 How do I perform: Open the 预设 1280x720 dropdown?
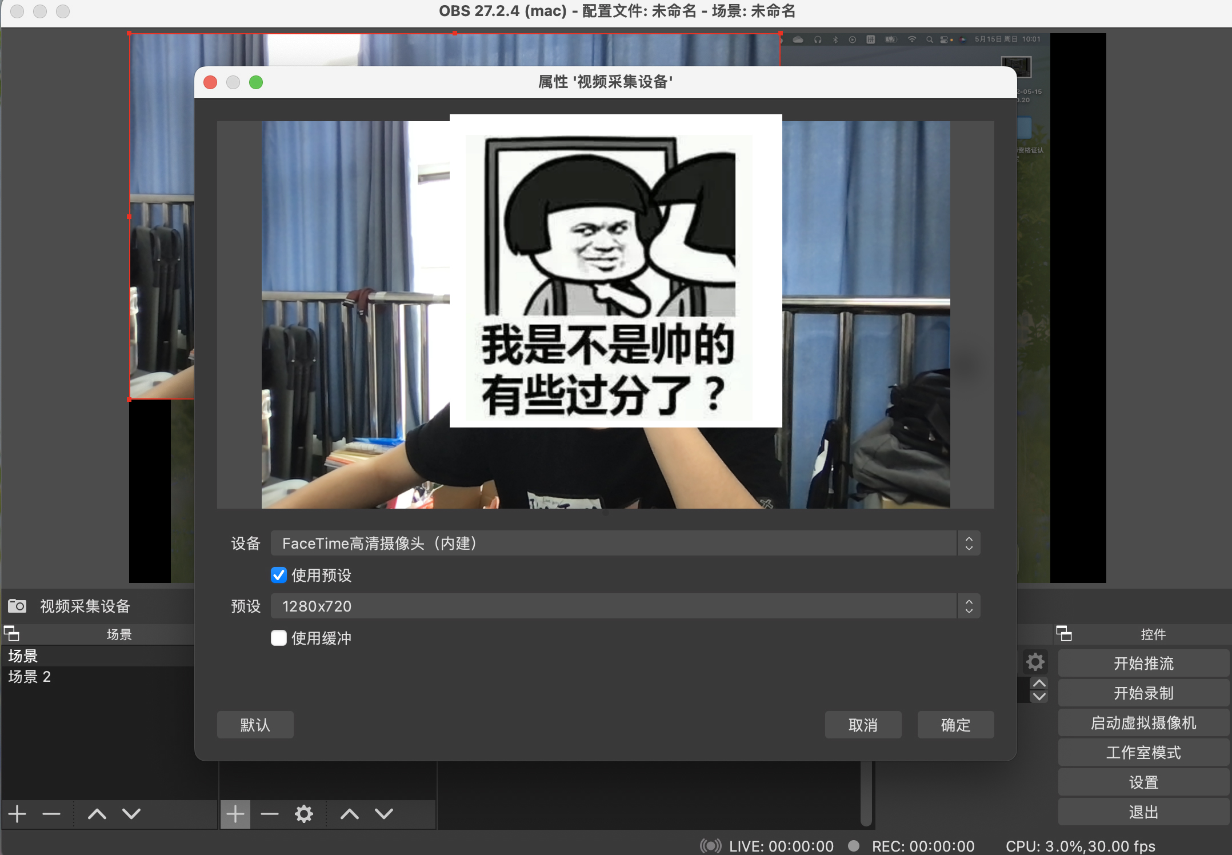[625, 606]
